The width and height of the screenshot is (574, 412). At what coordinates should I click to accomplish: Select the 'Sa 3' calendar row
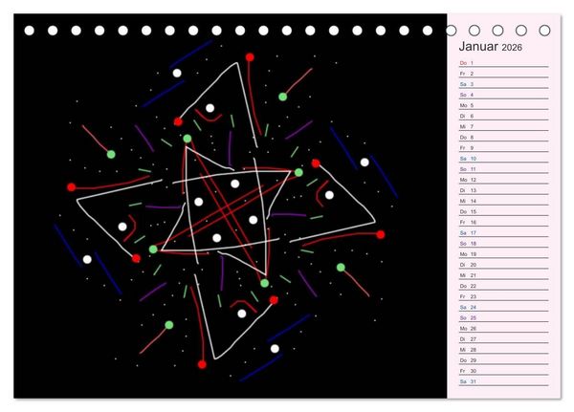tap(504, 84)
